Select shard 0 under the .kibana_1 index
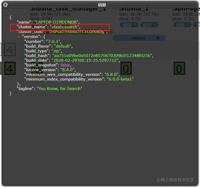This screenshot has height=188, width=200. (x=126, y=68)
